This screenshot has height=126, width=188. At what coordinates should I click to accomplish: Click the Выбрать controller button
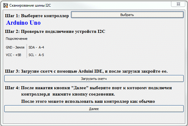[x=127, y=15]
